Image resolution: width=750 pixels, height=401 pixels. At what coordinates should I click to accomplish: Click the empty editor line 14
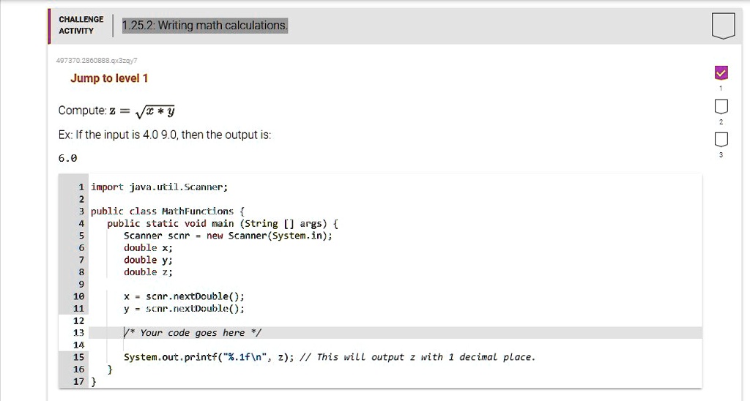tap(396, 345)
